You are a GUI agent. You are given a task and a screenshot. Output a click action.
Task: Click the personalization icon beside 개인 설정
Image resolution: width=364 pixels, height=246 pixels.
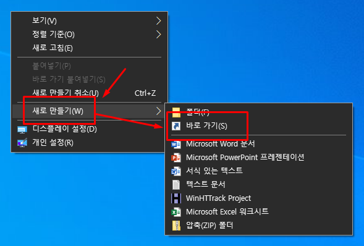(x=22, y=143)
